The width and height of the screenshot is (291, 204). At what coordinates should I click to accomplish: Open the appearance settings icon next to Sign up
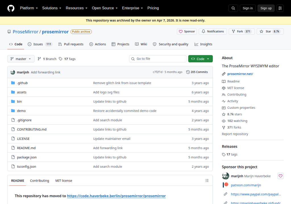(x=280, y=8)
